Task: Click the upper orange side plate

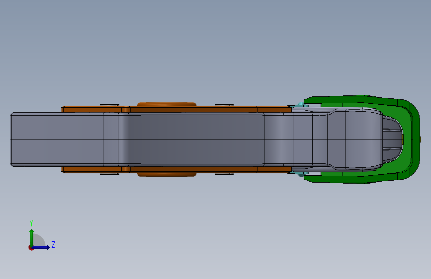Action: point(176,109)
